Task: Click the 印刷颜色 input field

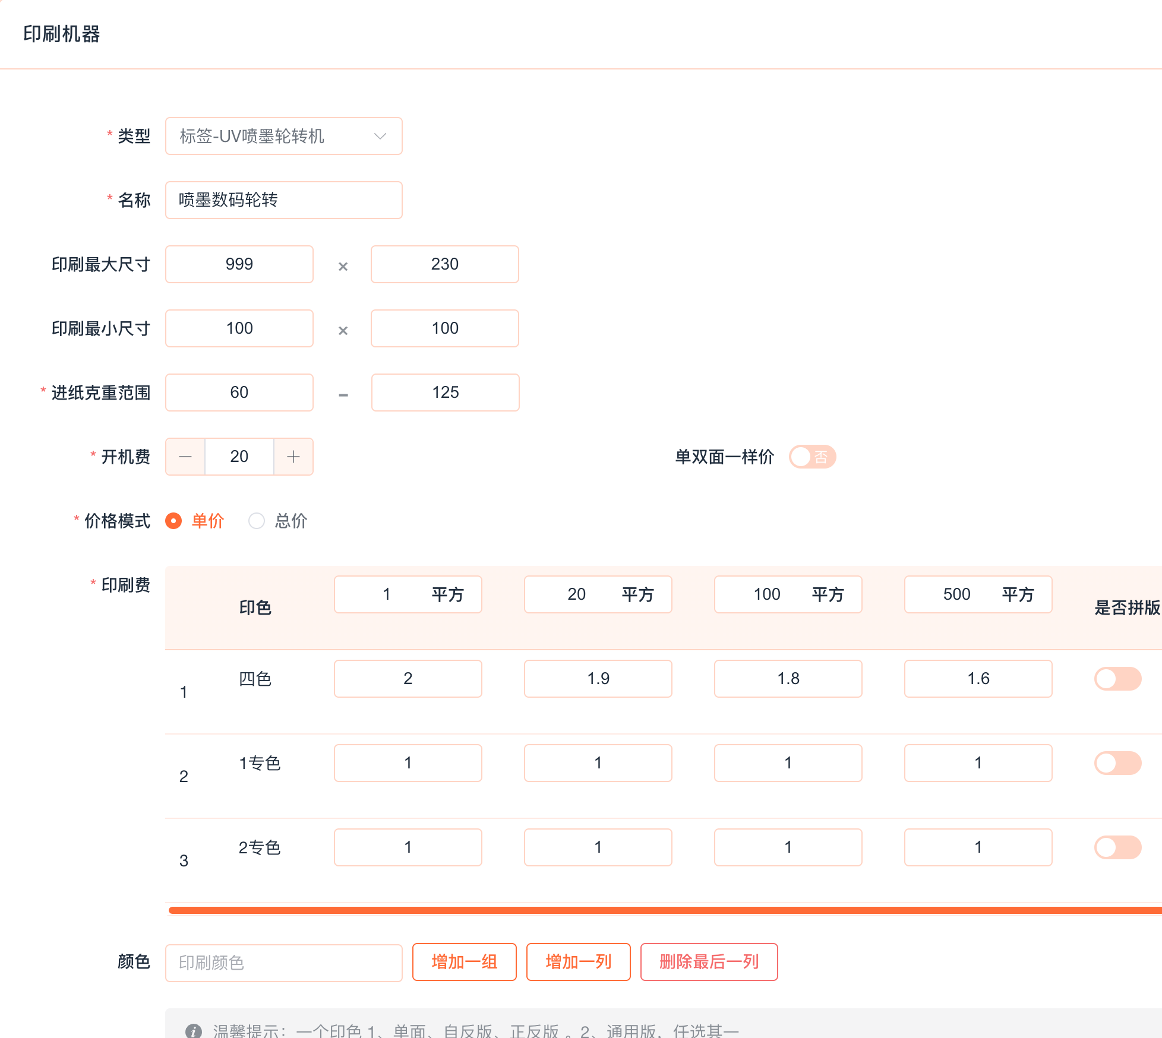Action: pyautogui.click(x=284, y=963)
